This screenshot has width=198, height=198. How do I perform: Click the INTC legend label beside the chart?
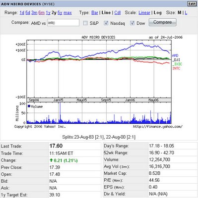(176, 68)
